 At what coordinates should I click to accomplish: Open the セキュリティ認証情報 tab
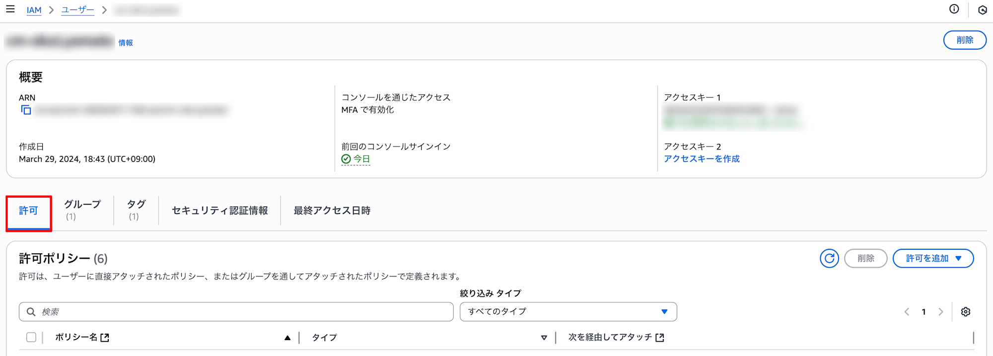(x=219, y=211)
